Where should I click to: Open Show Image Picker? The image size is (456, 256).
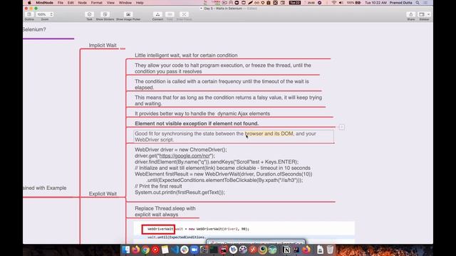(x=128, y=14)
